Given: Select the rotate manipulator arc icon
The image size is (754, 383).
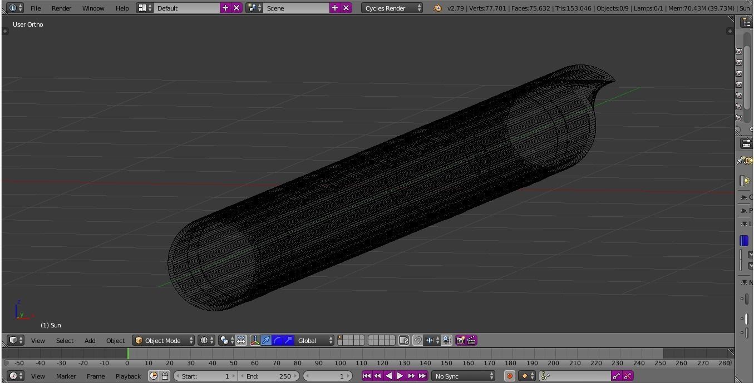Looking at the screenshot, I should tap(277, 340).
